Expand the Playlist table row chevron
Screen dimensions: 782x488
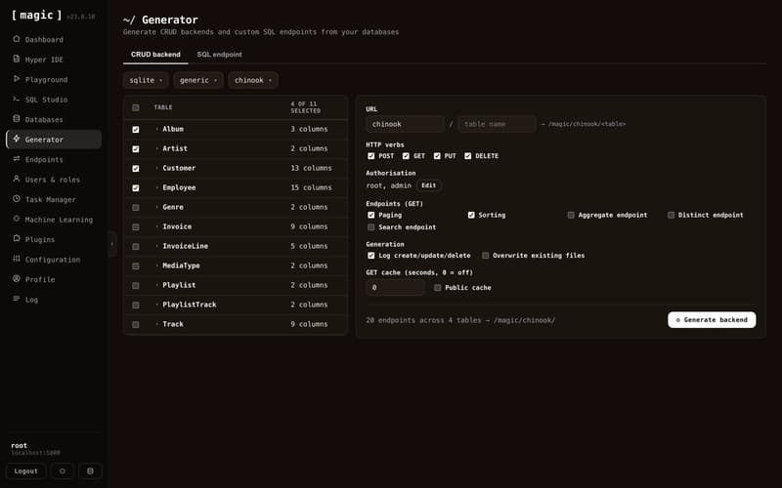tap(156, 285)
